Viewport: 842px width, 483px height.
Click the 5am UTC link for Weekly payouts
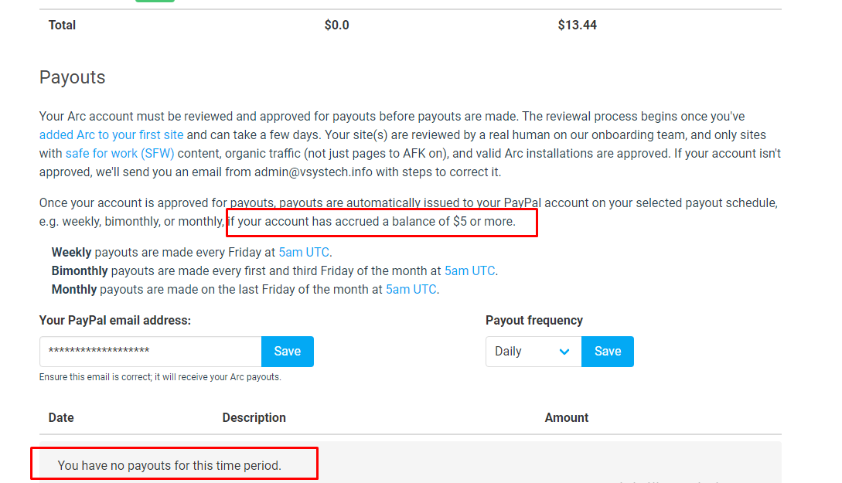[304, 252]
